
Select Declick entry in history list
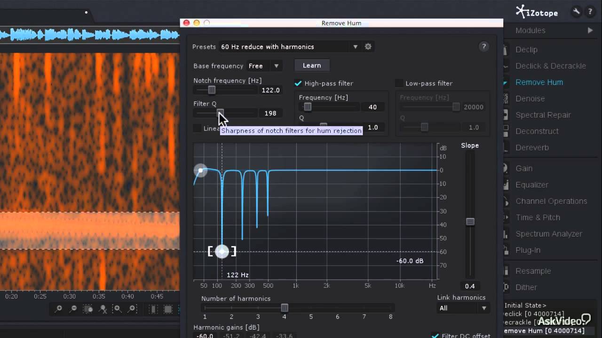click(x=534, y=314)
